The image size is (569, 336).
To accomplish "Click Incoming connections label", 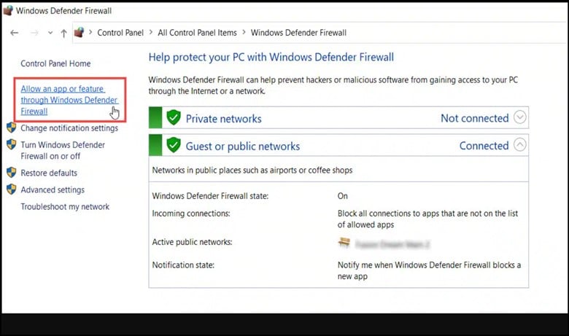I will [x=191, y=214].
